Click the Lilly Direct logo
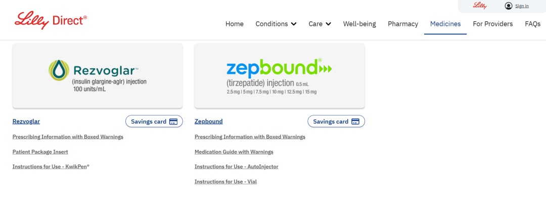The width and height of the screenshot is (546, 203). click(51, 20)
